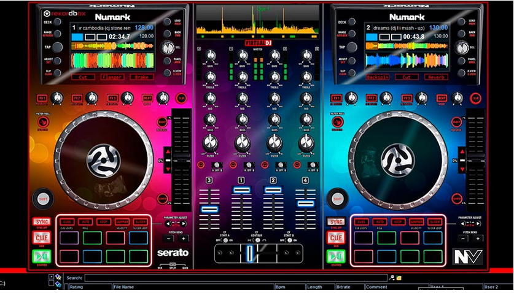Click right deck Backspin effect button

coord(378,77)
